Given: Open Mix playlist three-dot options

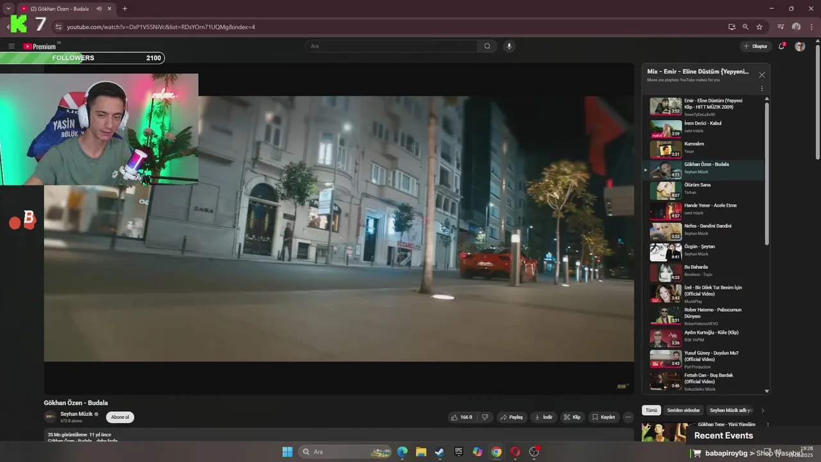Looking at the screenshot, I should coord(762,89).
